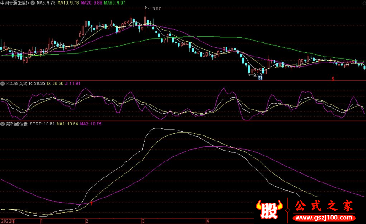Click the red $ dividend marker icon
The width and height of the screenshot is (366, 224).
click(x=333, y=78)
